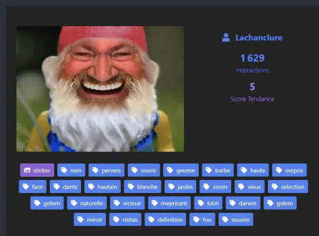This screenshot has width=319, height=236.
Task: Select the blanche tag
Action: 143,187
